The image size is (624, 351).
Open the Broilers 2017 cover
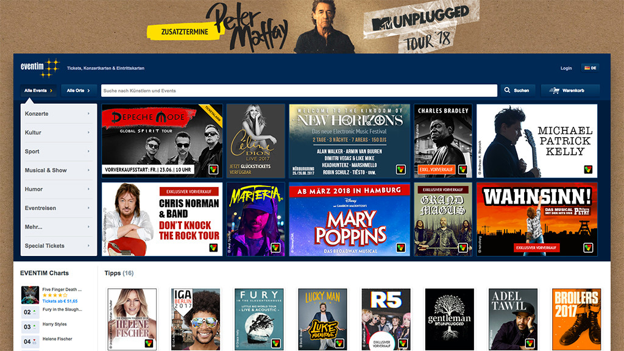tap(576, 319)
